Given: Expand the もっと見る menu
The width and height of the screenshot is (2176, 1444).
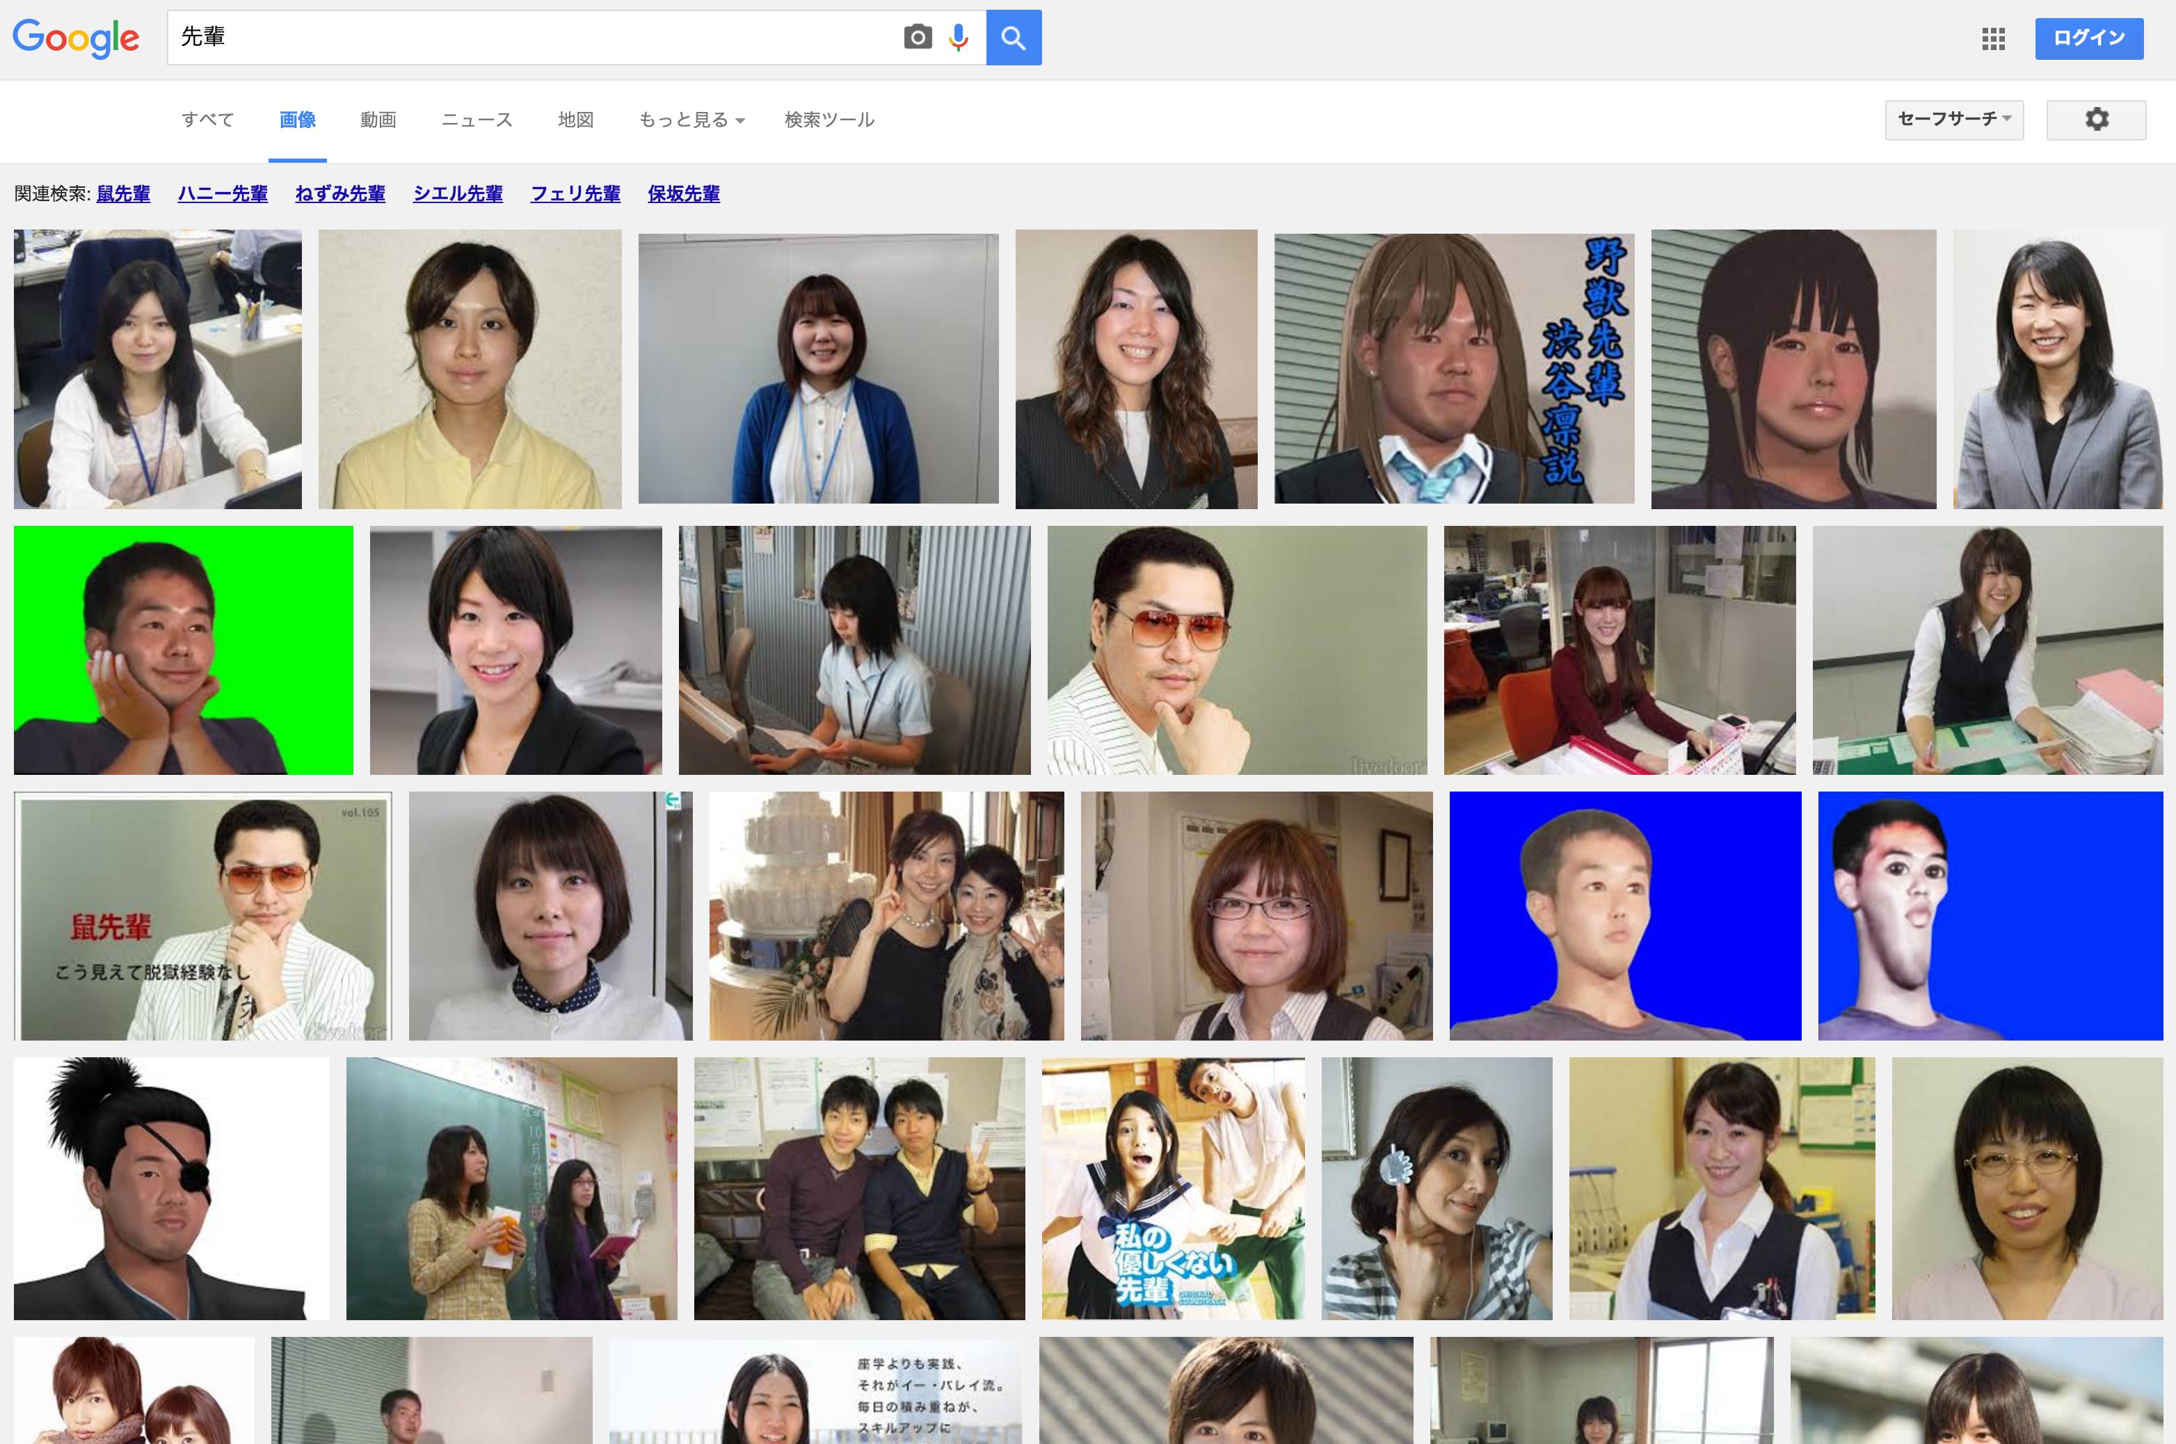Looking at the screenshot, I should click(x=691, y=120).
